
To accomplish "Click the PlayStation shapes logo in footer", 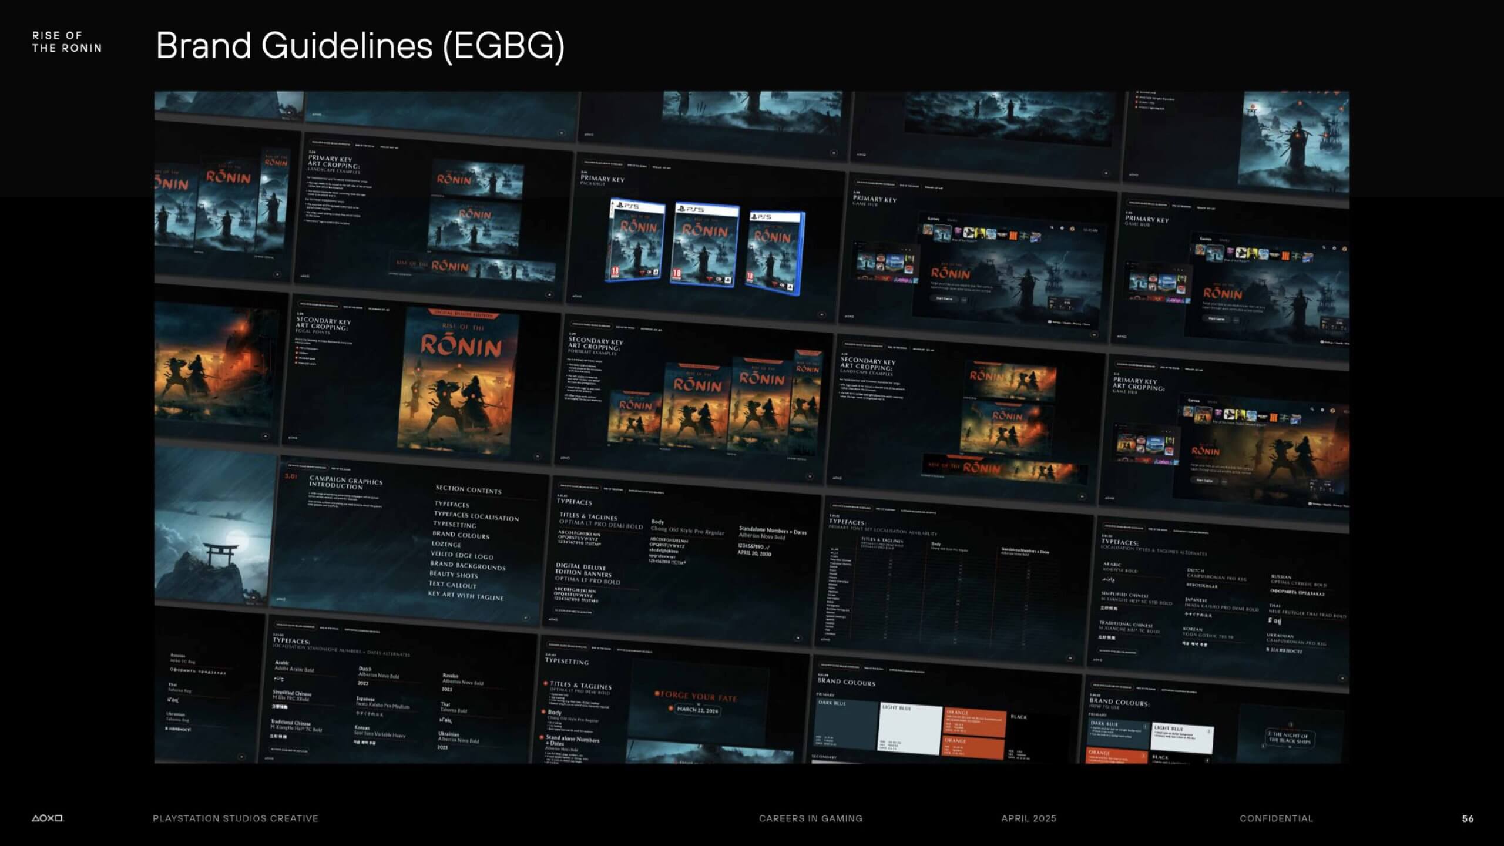I will [x=47, y=818].
